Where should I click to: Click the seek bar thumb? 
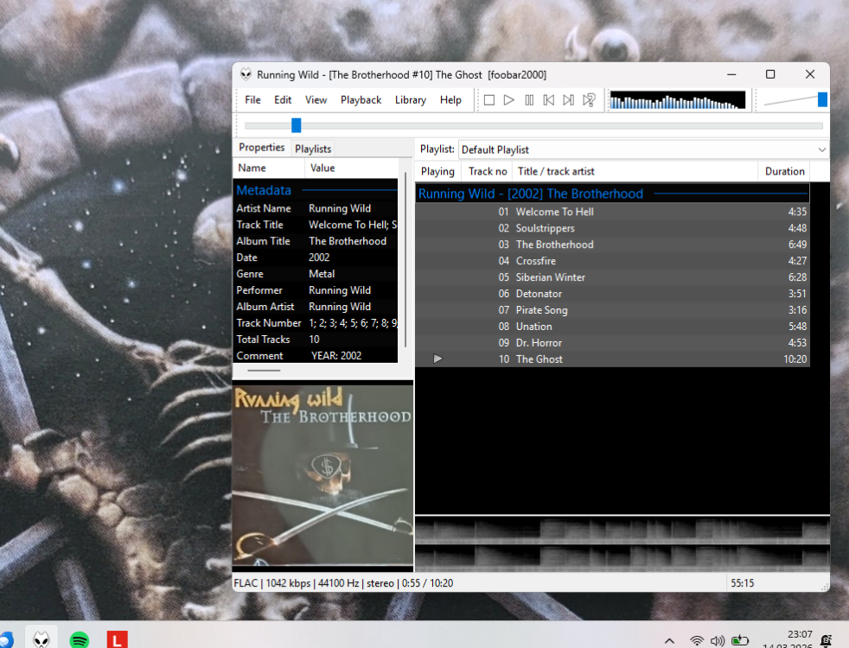click(296, 125)
